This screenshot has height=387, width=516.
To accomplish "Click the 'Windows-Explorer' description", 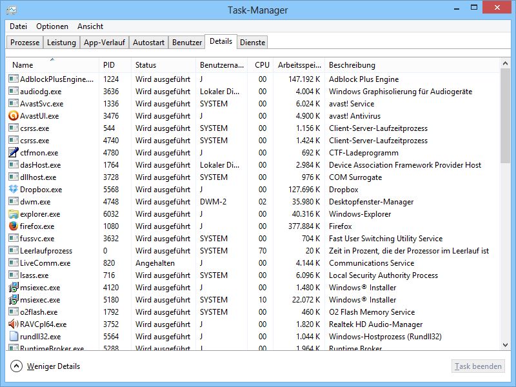I will (360, 214).
